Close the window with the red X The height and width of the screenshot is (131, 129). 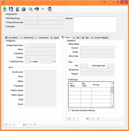(124, 2)
